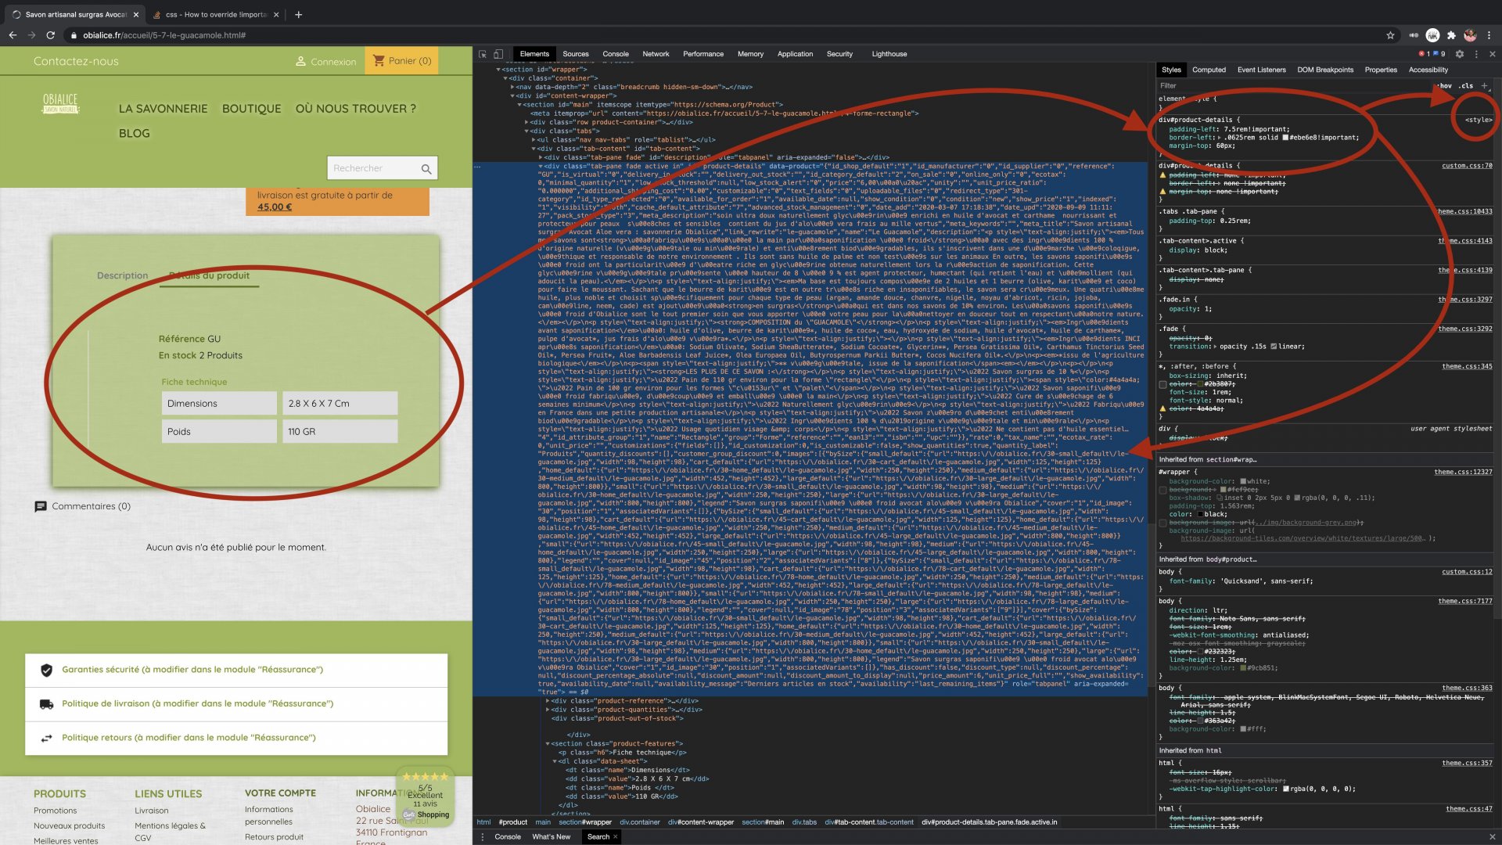This screenshot has width=1502, height=845.
Task: Reload the page
Action: click(x=51, y=35)
